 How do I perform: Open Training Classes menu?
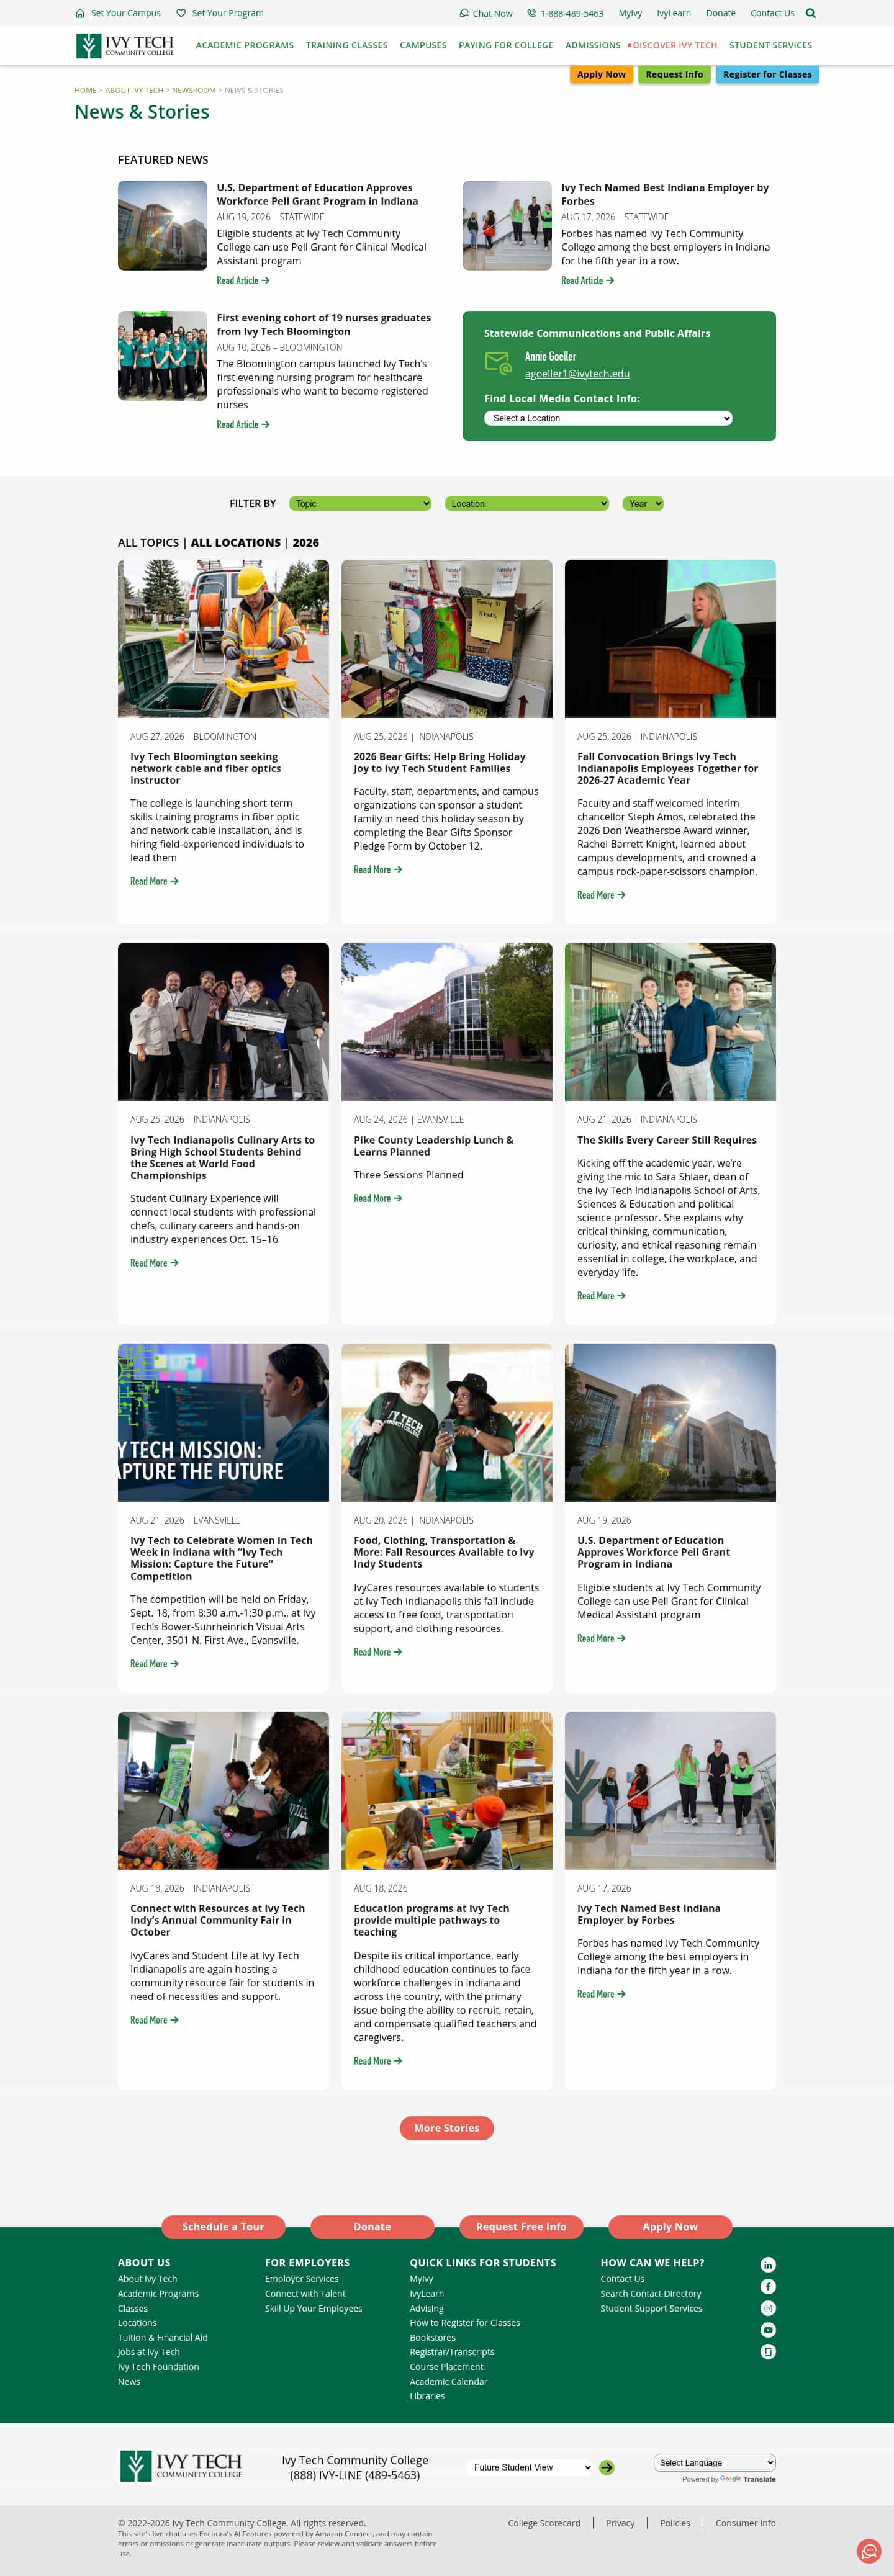pyautogui.click(x=347, y=45)
